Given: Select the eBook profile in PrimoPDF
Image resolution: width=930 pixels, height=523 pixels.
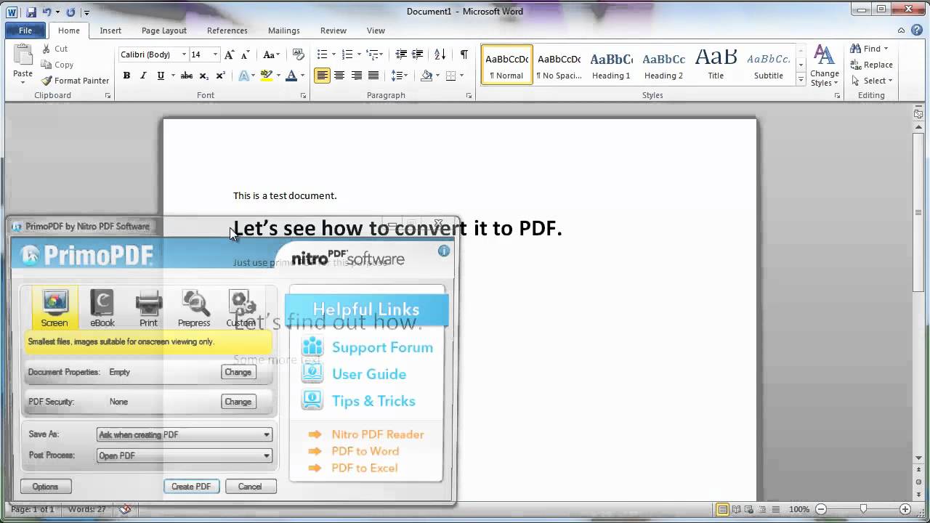Looking at the screenshot, I should [x=102, y=308].
